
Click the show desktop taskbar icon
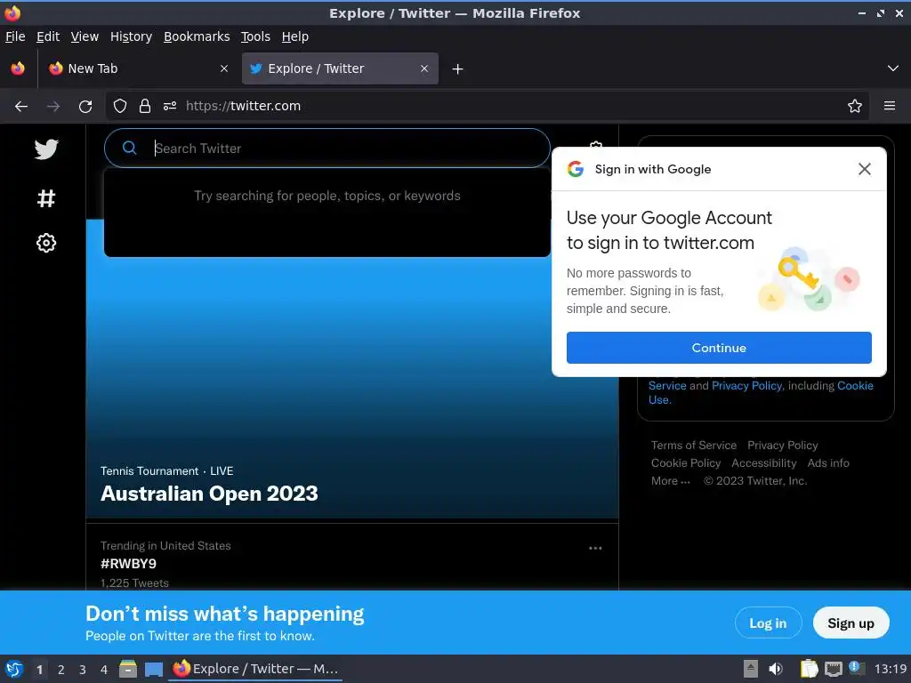click(153, 669)
